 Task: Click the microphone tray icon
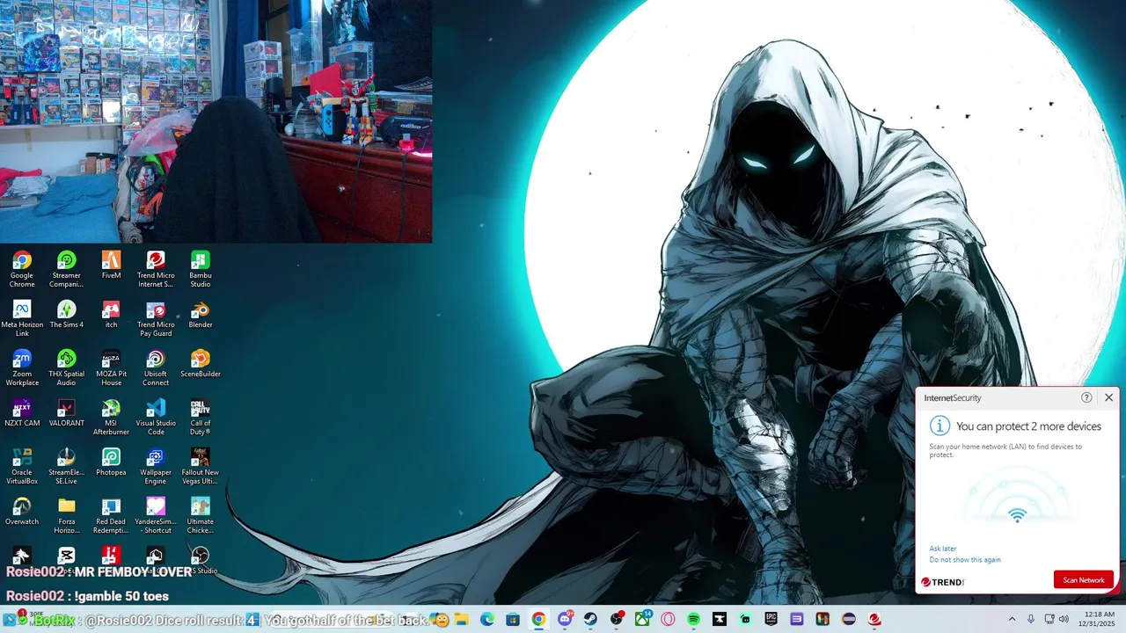1031,619
